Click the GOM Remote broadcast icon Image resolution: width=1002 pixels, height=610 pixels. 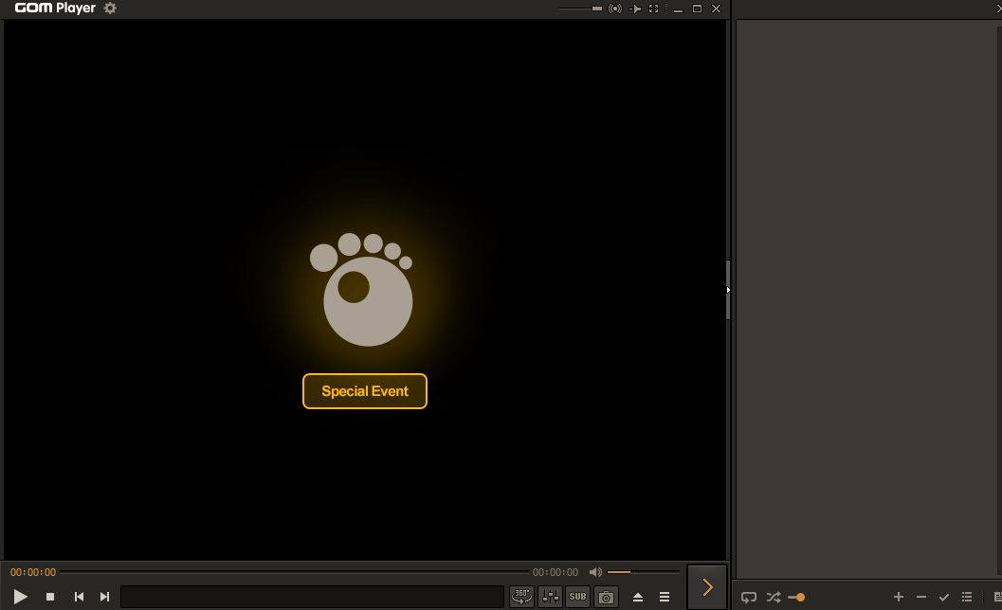click(614, 9)
